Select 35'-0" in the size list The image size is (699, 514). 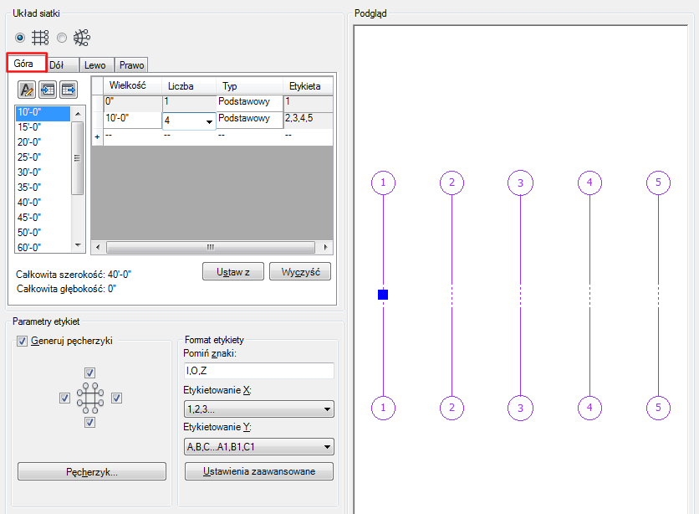click(43, 188)
